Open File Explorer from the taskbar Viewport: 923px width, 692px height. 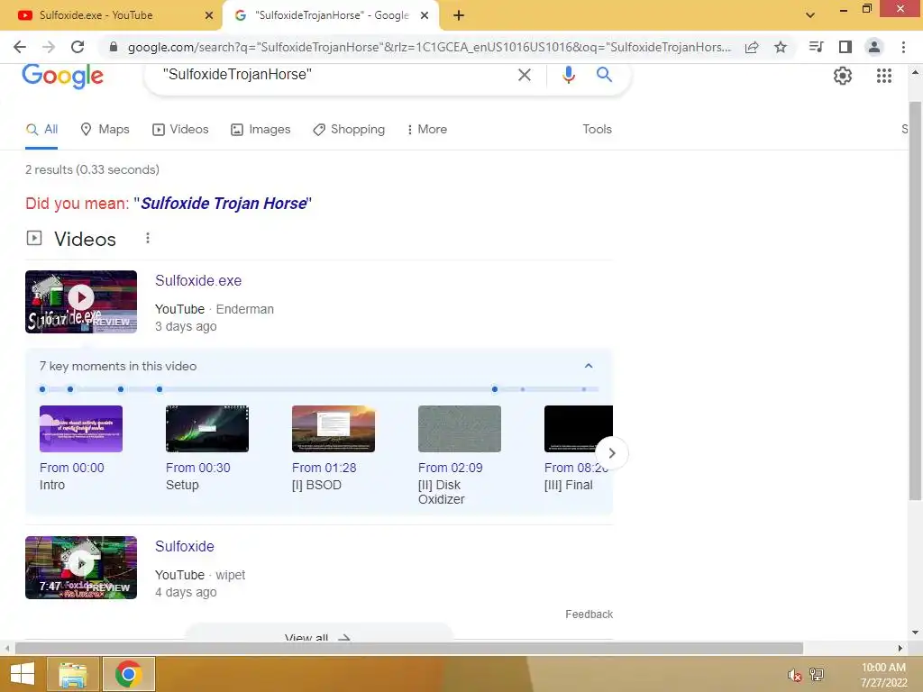pos(72,674)
